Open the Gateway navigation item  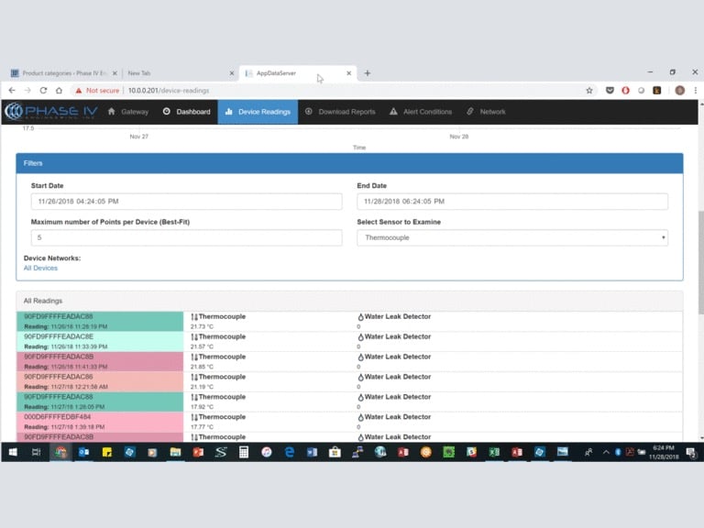[127, 112]
